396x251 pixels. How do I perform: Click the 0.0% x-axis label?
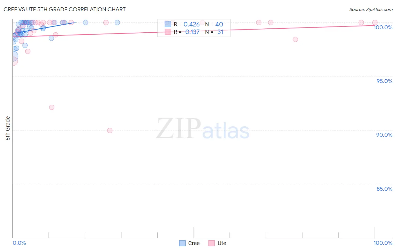coord(19,243)
